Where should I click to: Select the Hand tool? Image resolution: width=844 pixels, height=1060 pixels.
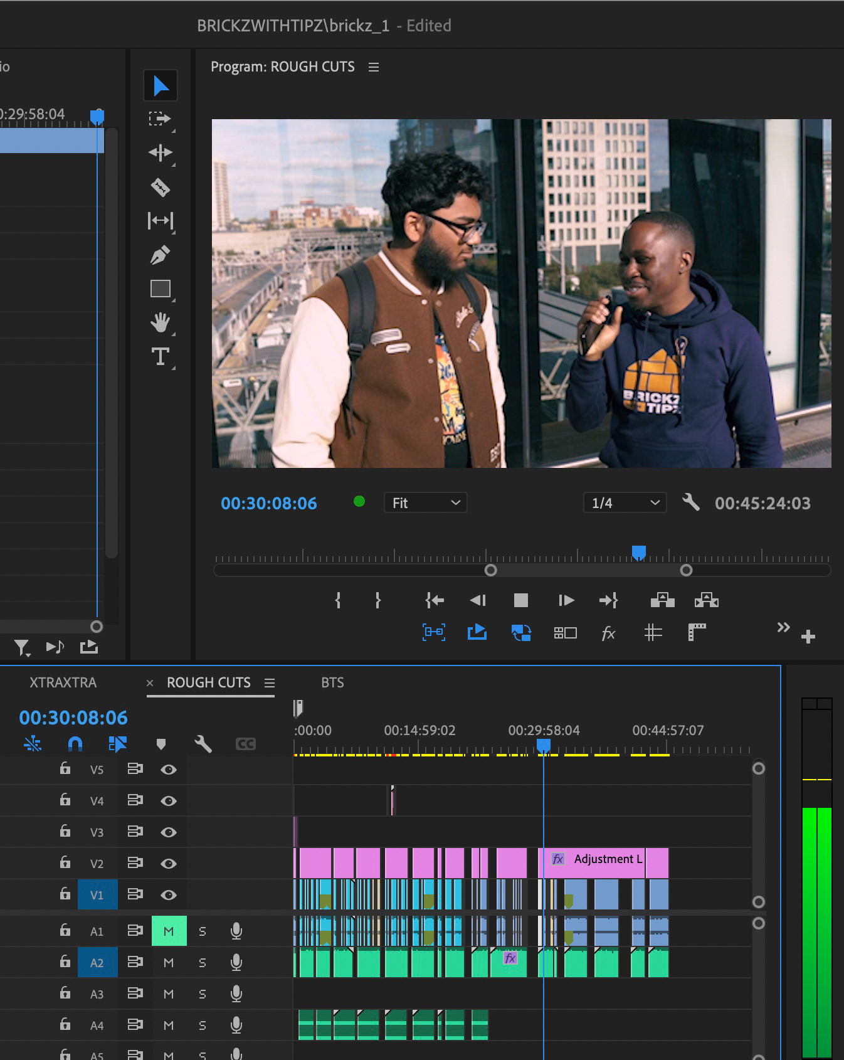[160, 322]
